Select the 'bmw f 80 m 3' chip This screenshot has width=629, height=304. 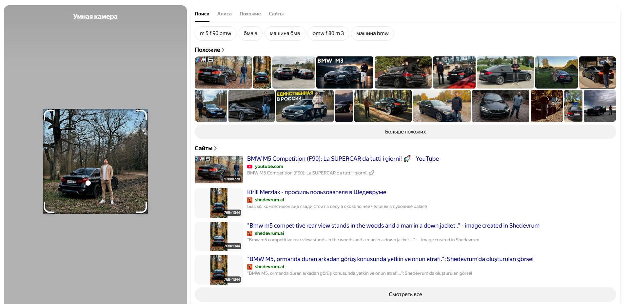[328, 33]
